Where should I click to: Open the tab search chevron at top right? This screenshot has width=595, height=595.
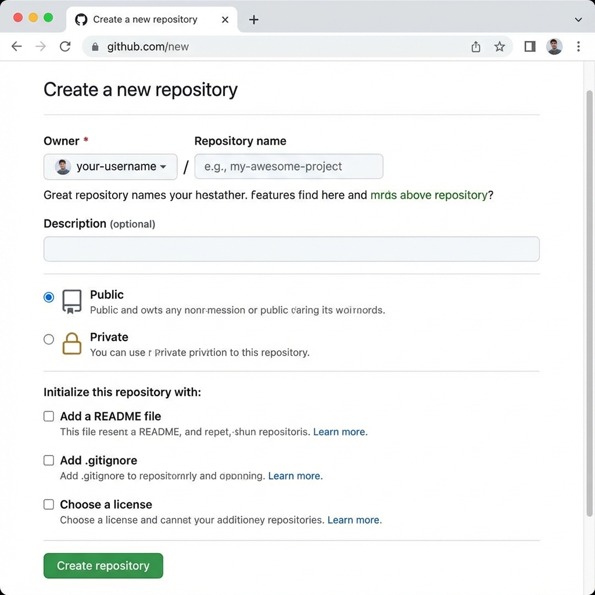(x=578, y=19)
